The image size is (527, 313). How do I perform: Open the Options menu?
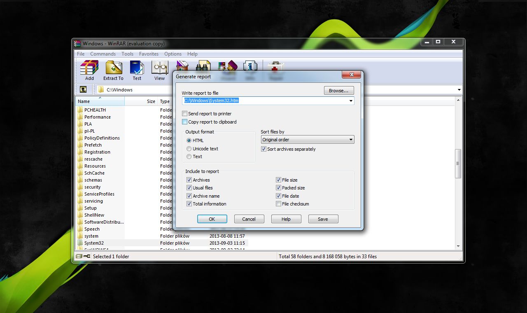(173, 54)
